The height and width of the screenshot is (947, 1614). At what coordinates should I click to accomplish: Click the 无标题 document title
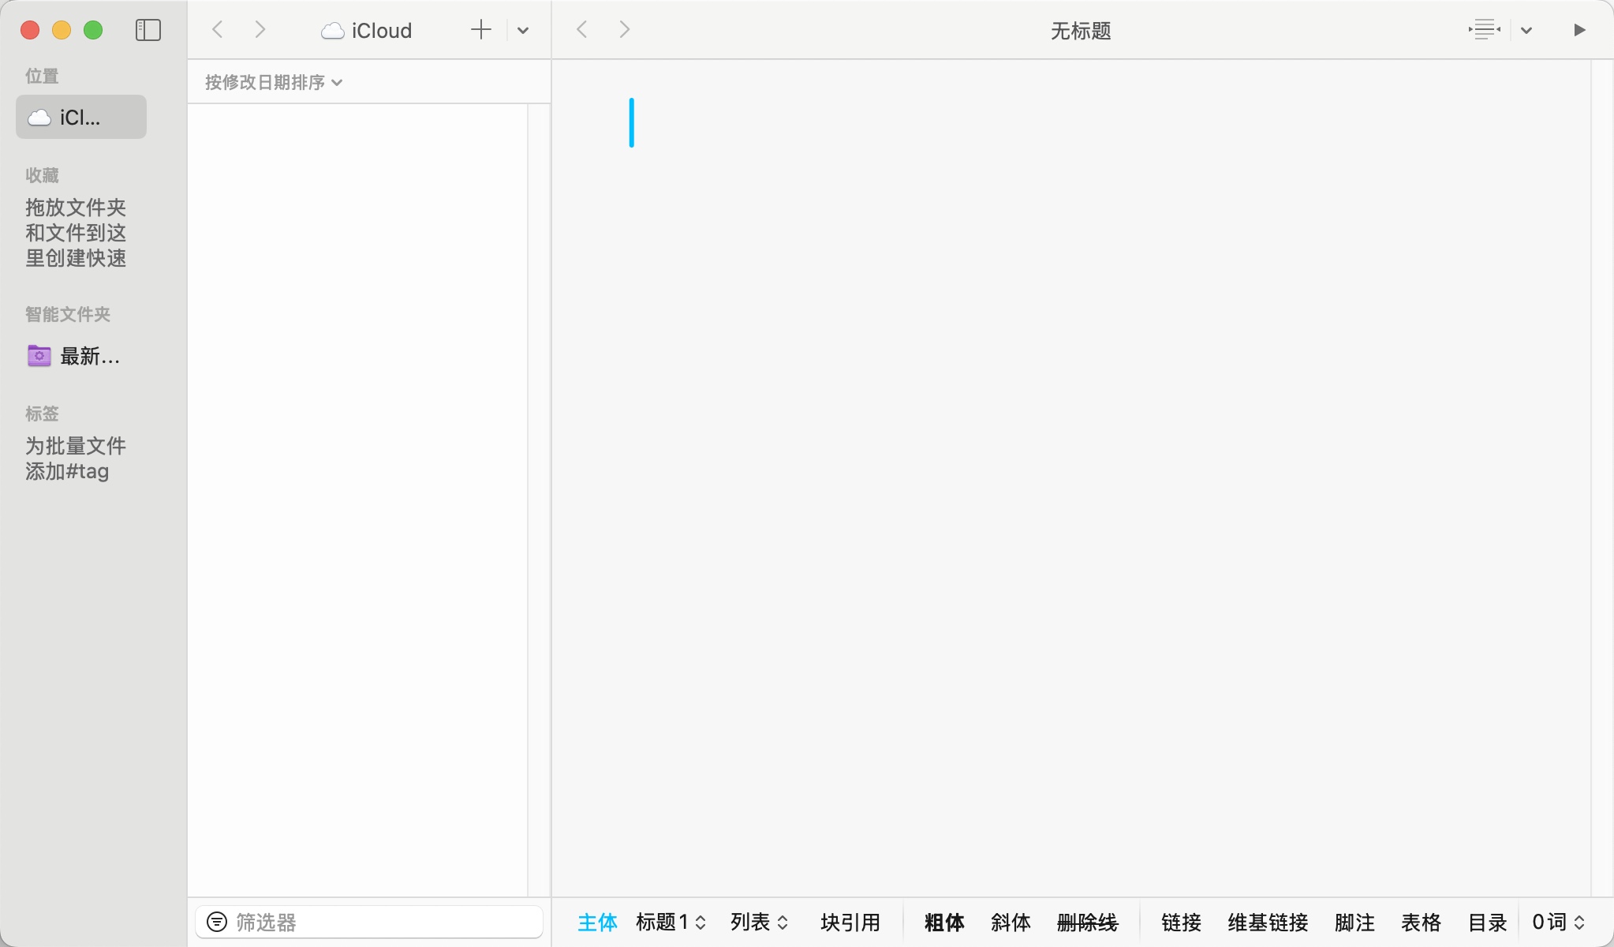click(x=1081, y=31)
